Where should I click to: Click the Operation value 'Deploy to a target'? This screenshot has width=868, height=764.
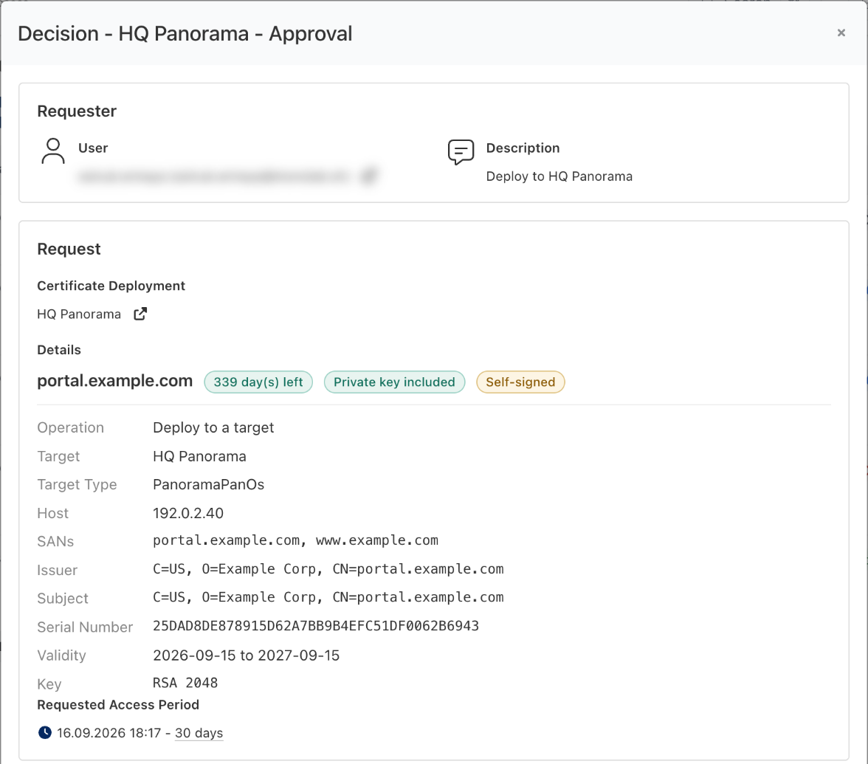coord(213,427)
